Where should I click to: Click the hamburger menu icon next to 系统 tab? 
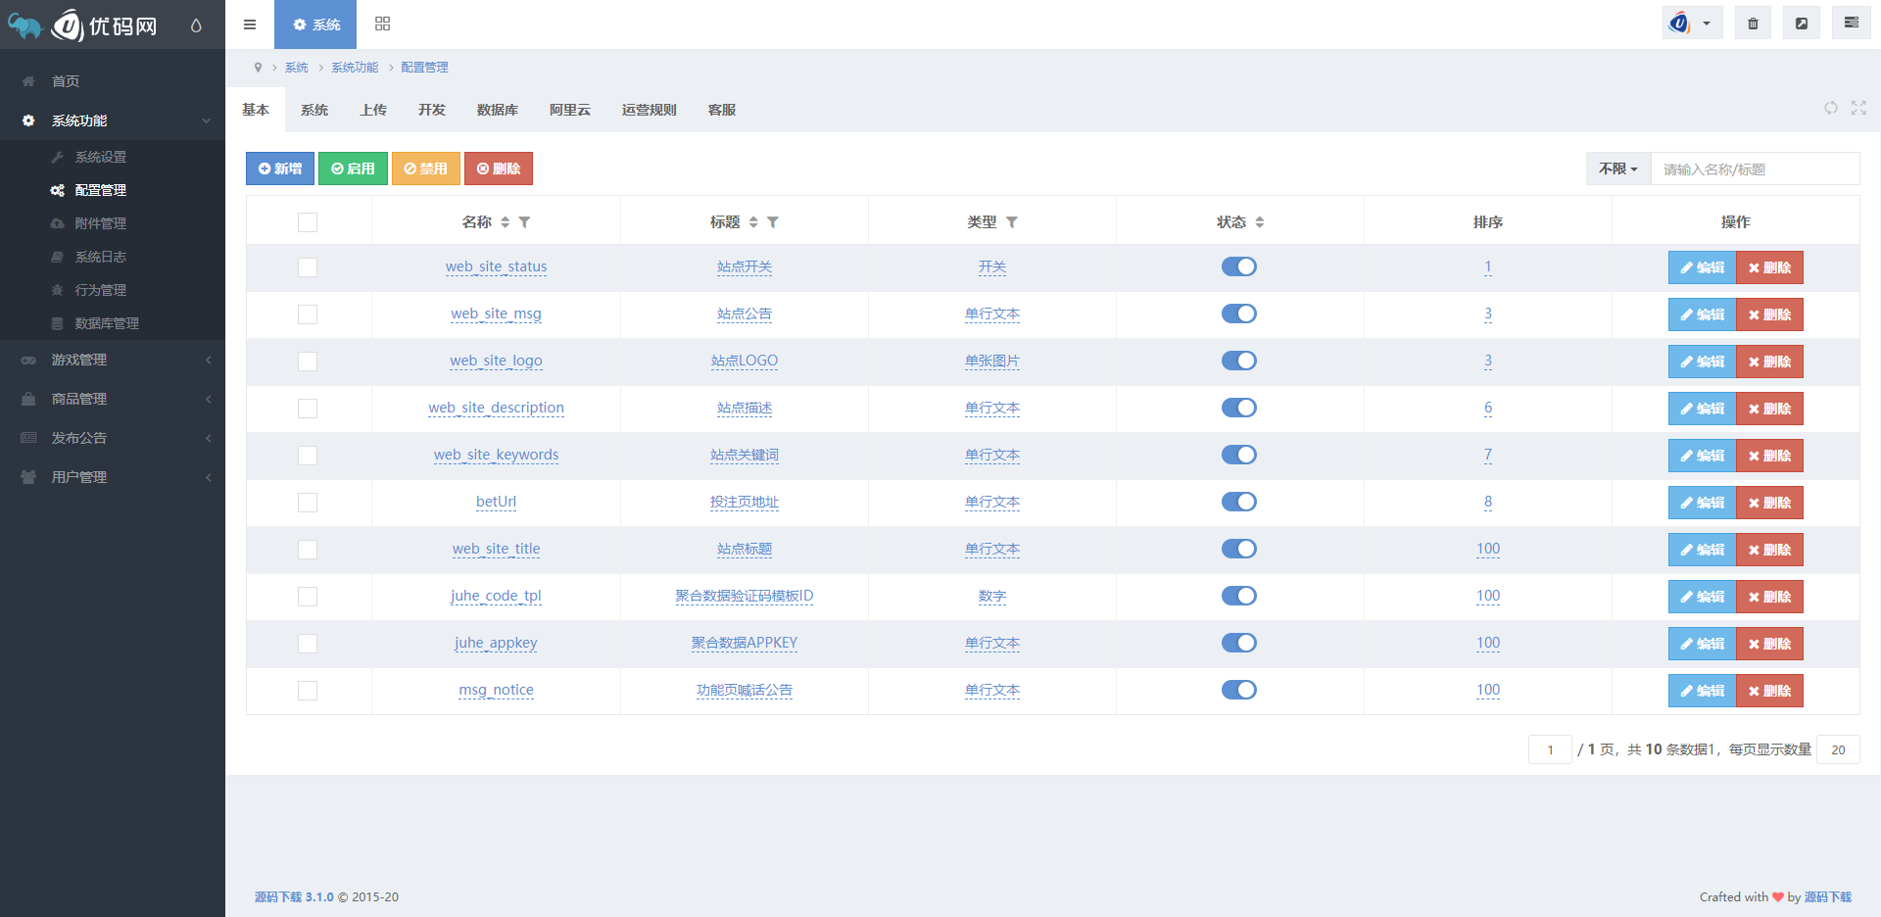click(250, 24)
